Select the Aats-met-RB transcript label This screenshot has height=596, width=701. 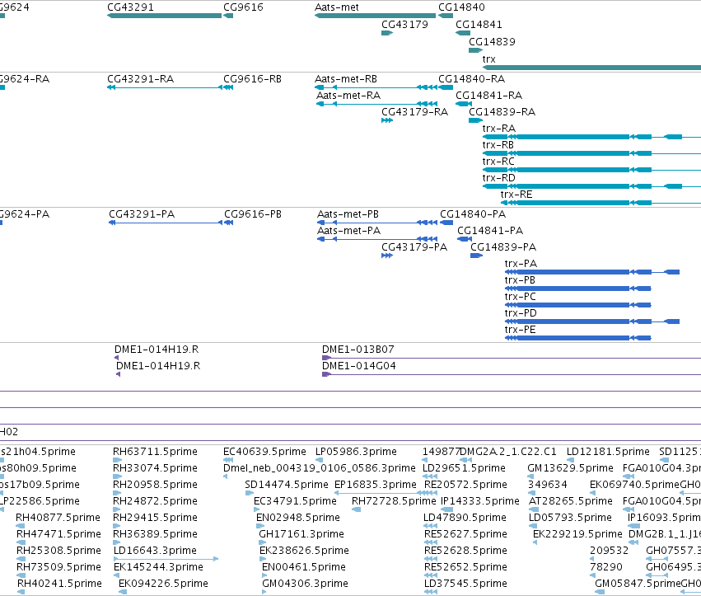346,79
